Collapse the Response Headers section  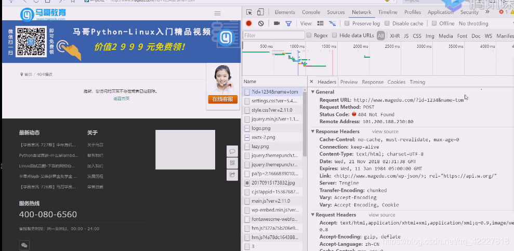(x=313, y=131)
